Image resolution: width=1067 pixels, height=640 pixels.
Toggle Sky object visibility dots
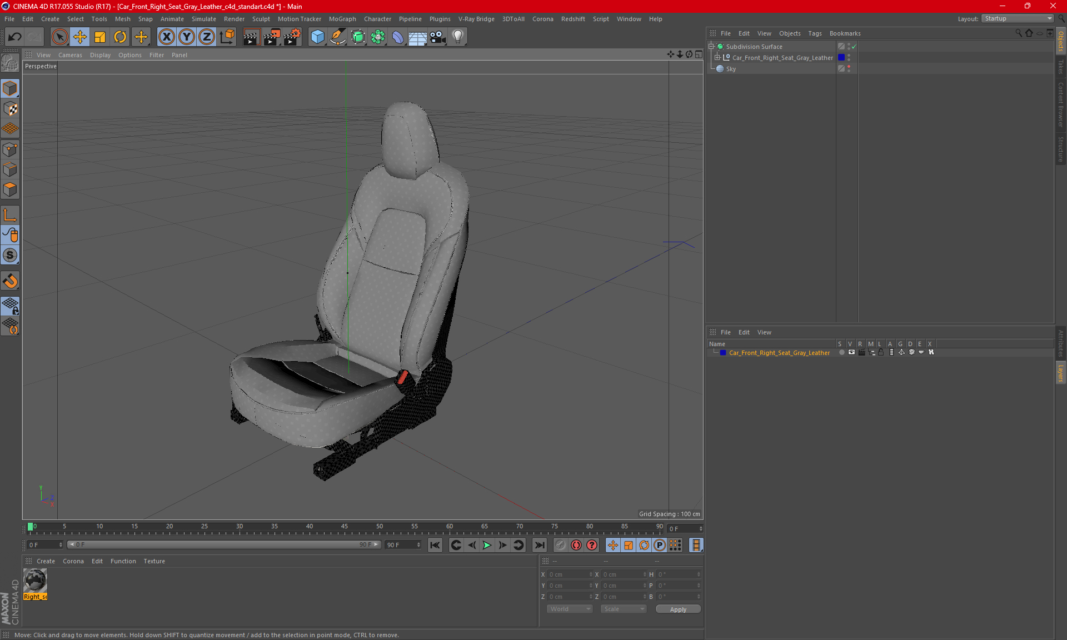click(x=849, y=69)
